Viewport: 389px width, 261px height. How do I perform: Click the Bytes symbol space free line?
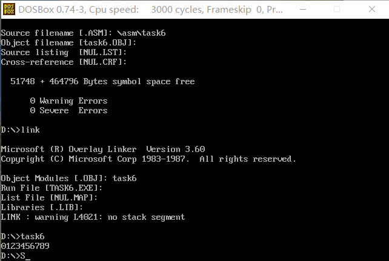click(x=102, y=81)
